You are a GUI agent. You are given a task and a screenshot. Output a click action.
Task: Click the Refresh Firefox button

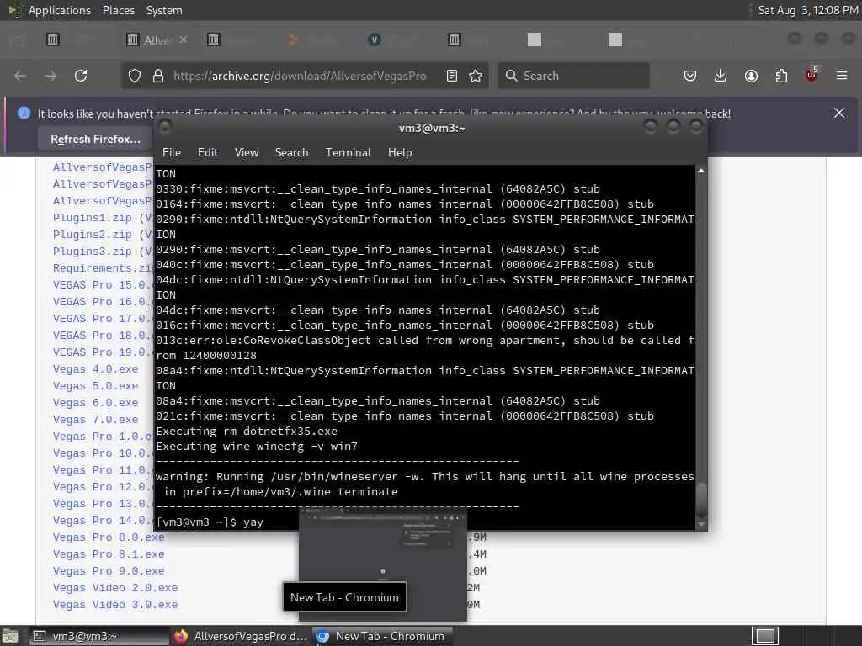[95, 139]
